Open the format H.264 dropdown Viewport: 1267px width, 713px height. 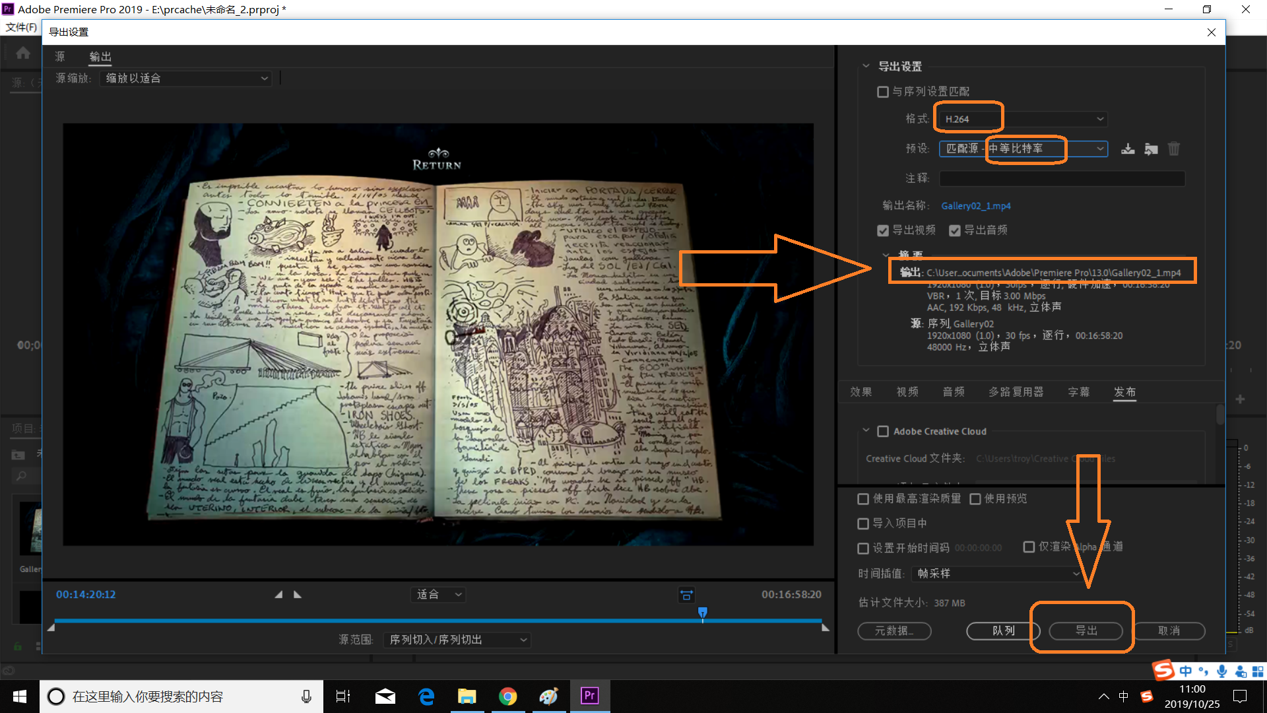pyautogui.click(x=1023, y=119)
